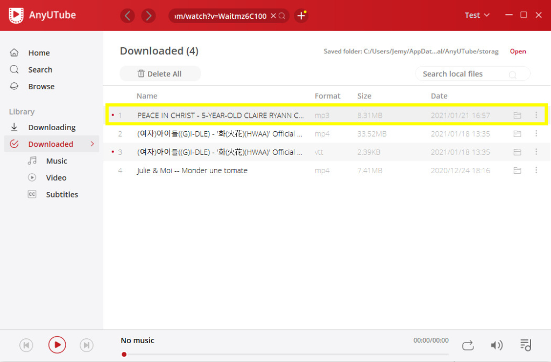This screenshot has height=362, width=551.
Task: Collapse the Downloaded chevron arrow
Action: 93,144
